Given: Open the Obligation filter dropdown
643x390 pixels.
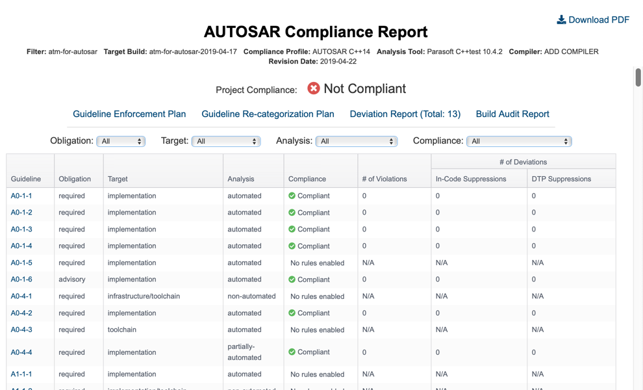Looking at the screenshot, I should [x=121, y=141].
